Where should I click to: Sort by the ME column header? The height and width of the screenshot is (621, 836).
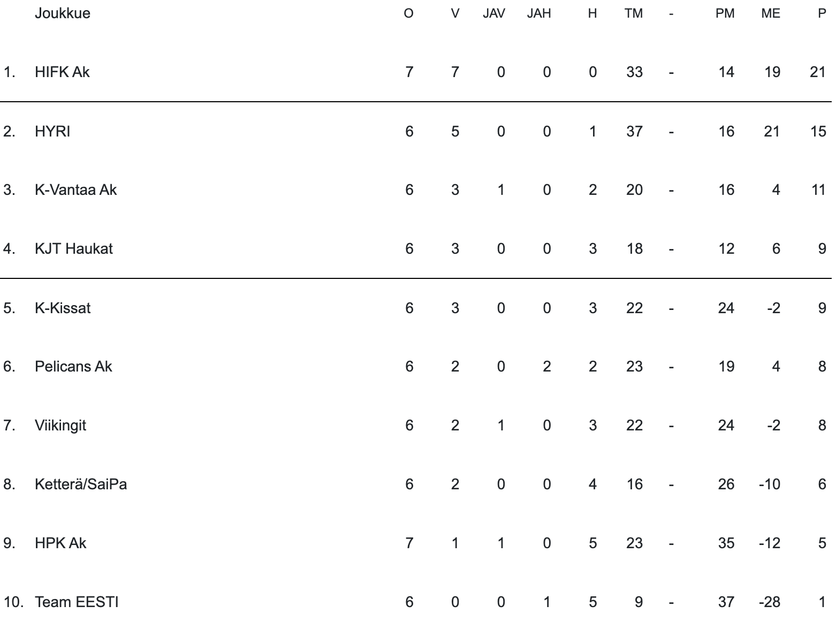tap(770, 14)
